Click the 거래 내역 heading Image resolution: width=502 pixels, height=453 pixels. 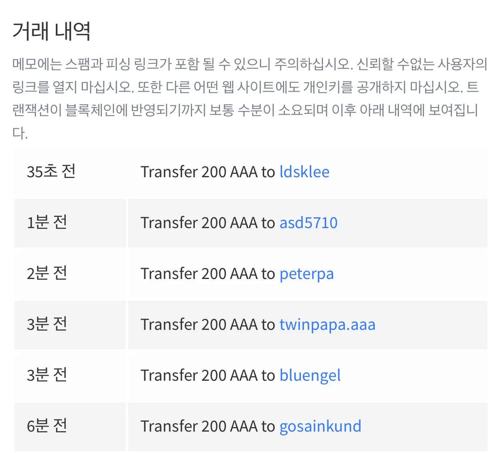coord(51,31)
